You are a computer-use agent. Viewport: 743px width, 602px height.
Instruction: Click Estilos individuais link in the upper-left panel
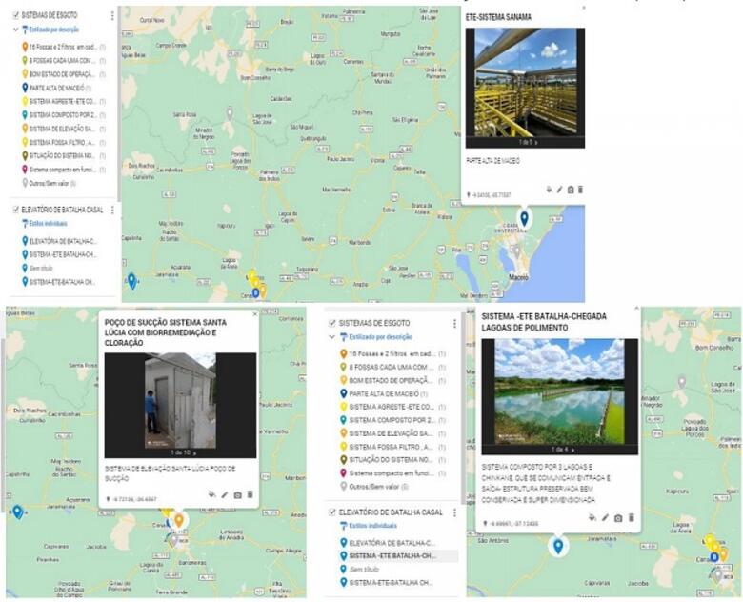pyautogui.click(x=49, y=224)
